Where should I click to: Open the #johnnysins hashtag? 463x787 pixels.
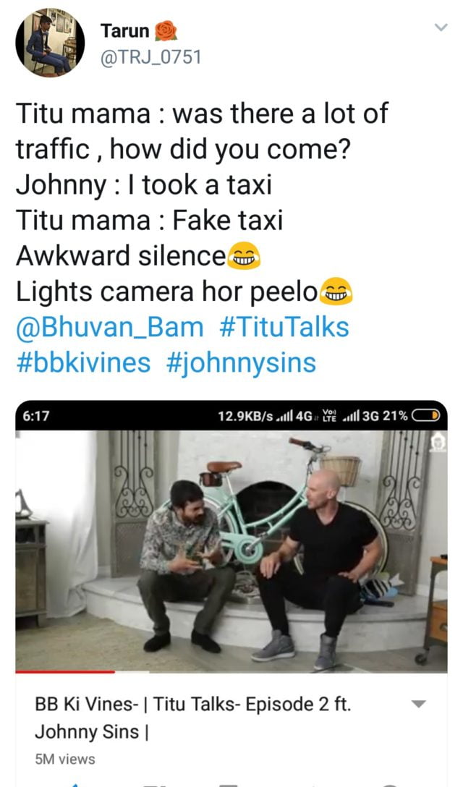(x=241, y=363)
